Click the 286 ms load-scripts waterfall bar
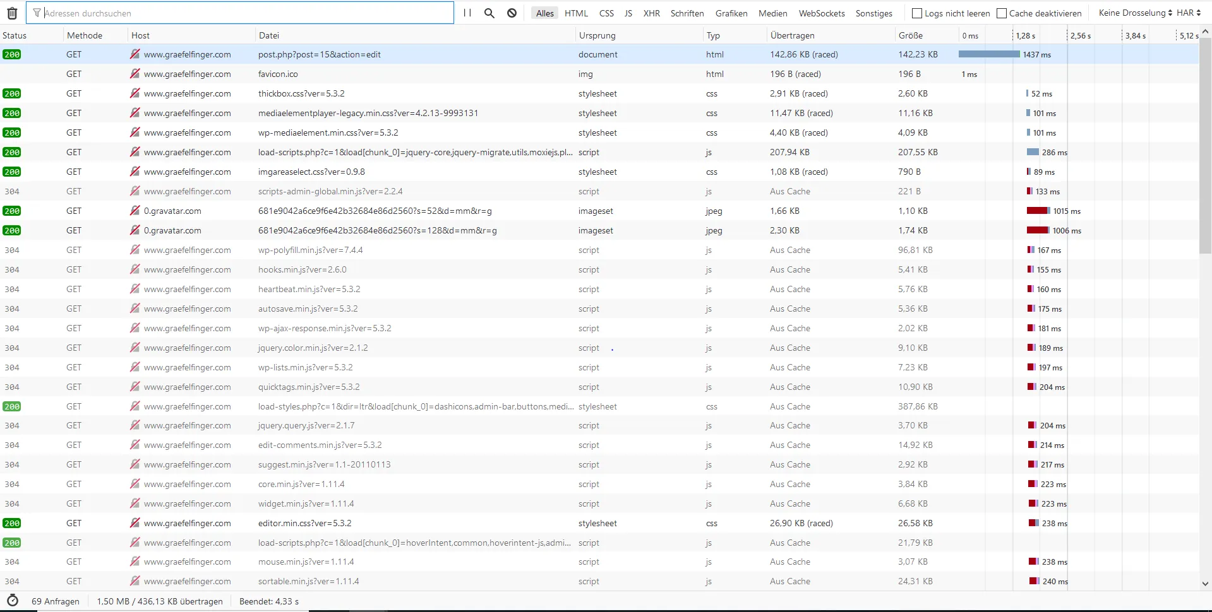Screen dimensions: 1212x612 click(1033, 152)
